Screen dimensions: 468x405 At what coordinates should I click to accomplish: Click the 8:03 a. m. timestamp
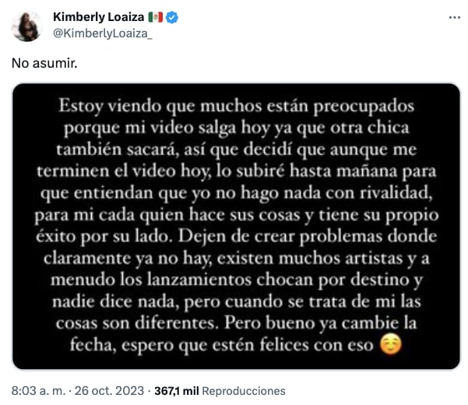pyautogui.click(x=38, y=391)
